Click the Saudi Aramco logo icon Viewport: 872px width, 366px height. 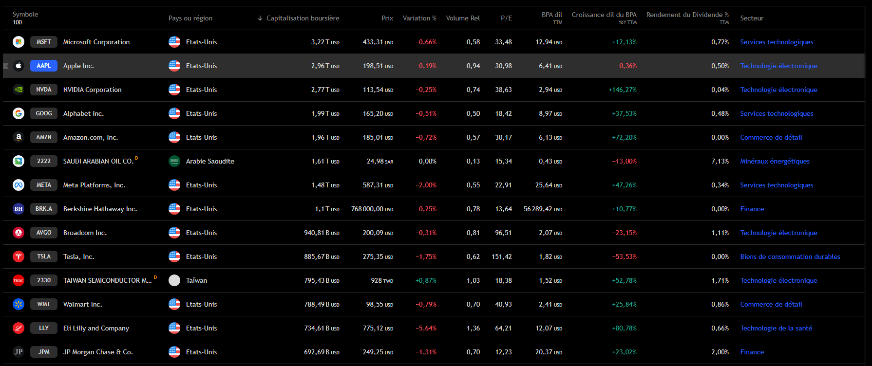[x=19, y=161]
